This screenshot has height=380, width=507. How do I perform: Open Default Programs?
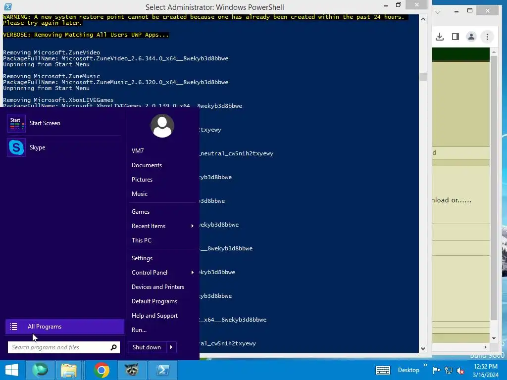click(x=154, y=301)
